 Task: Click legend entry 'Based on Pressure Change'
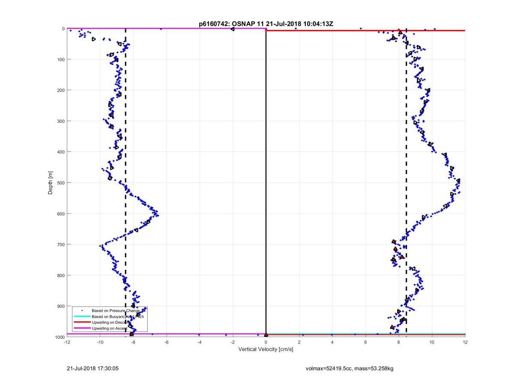pos(116,310)
